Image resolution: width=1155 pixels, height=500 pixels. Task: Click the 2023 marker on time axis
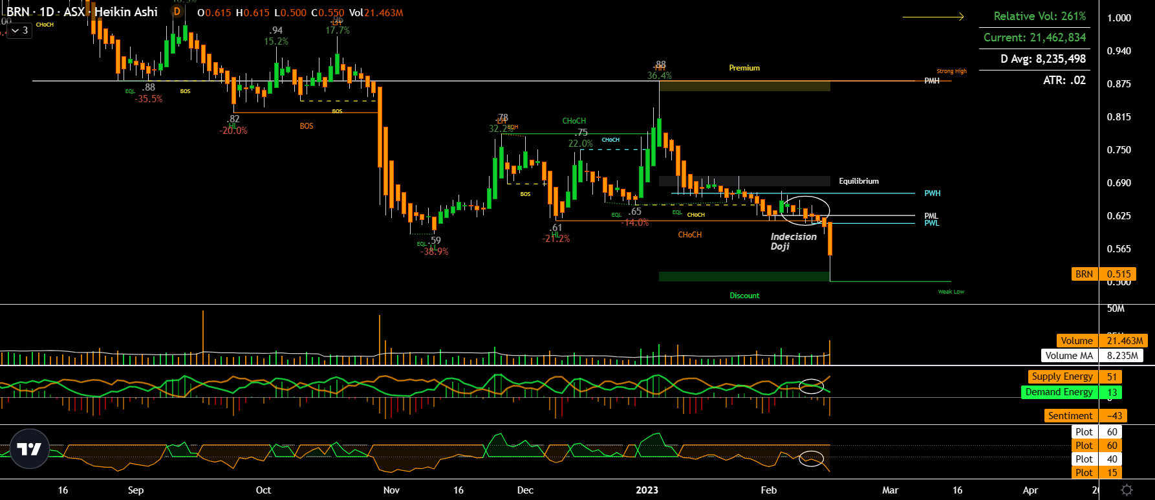click(647, 490)
